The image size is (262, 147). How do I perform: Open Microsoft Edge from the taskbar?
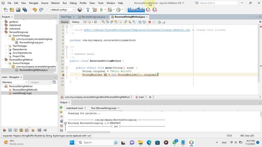tap(149, 143)
